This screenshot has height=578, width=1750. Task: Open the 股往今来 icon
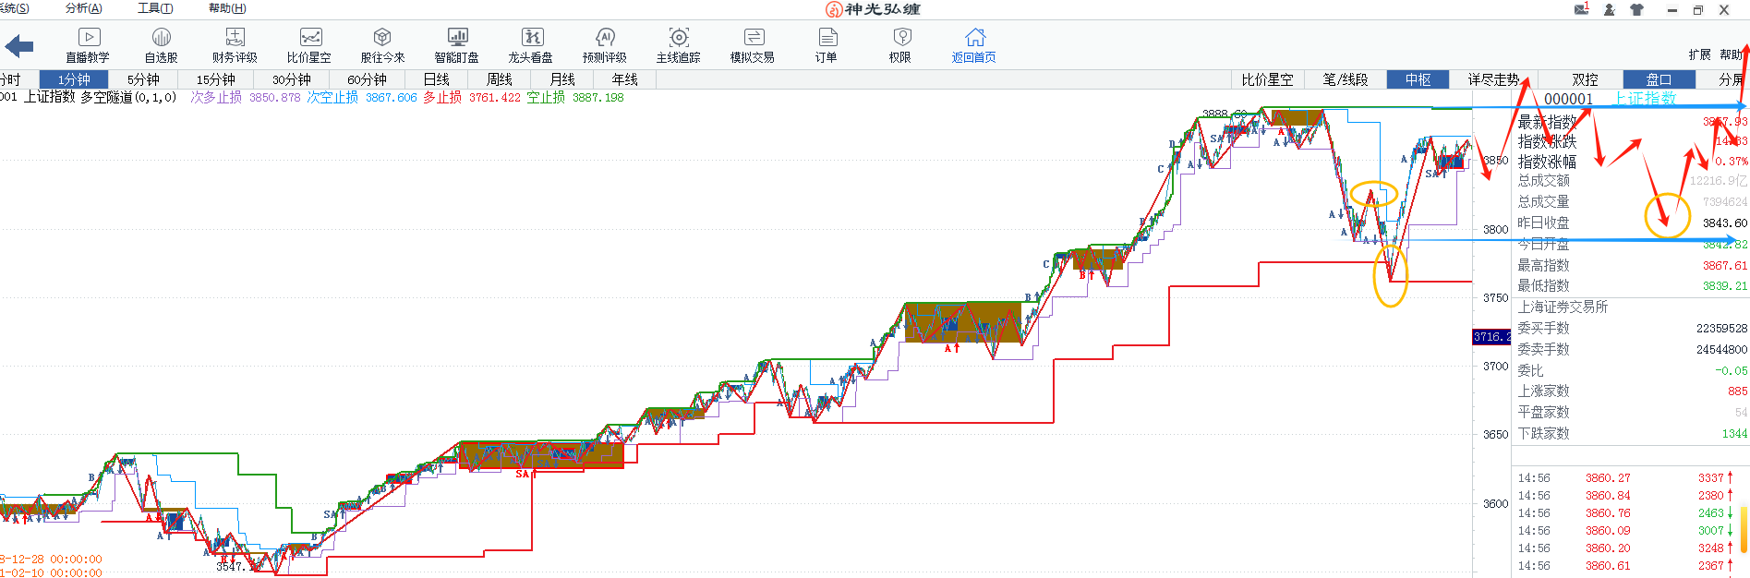(x=382, y=45)
